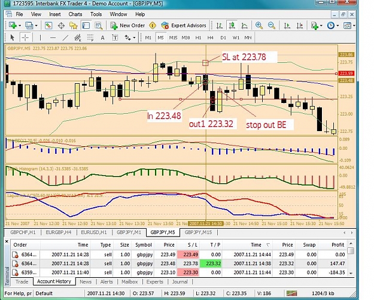Viewport: 374px width, 300px height.
Task: Toggle Auto Scroll chart icon
Action: click(x=287, y=26)
